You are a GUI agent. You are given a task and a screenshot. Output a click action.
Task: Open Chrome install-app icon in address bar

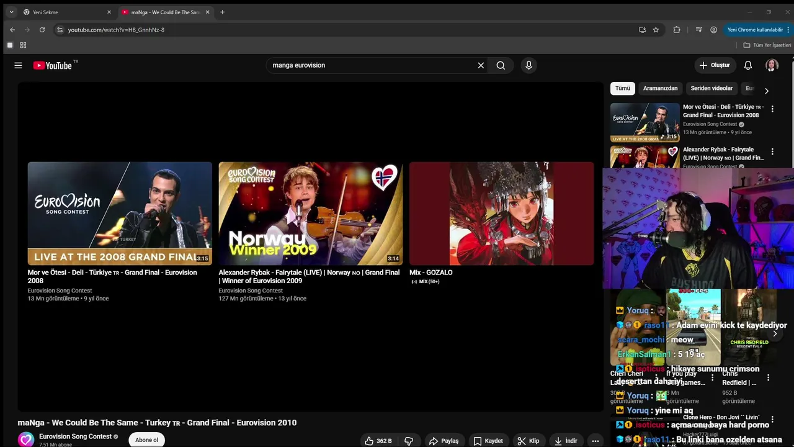642,30
